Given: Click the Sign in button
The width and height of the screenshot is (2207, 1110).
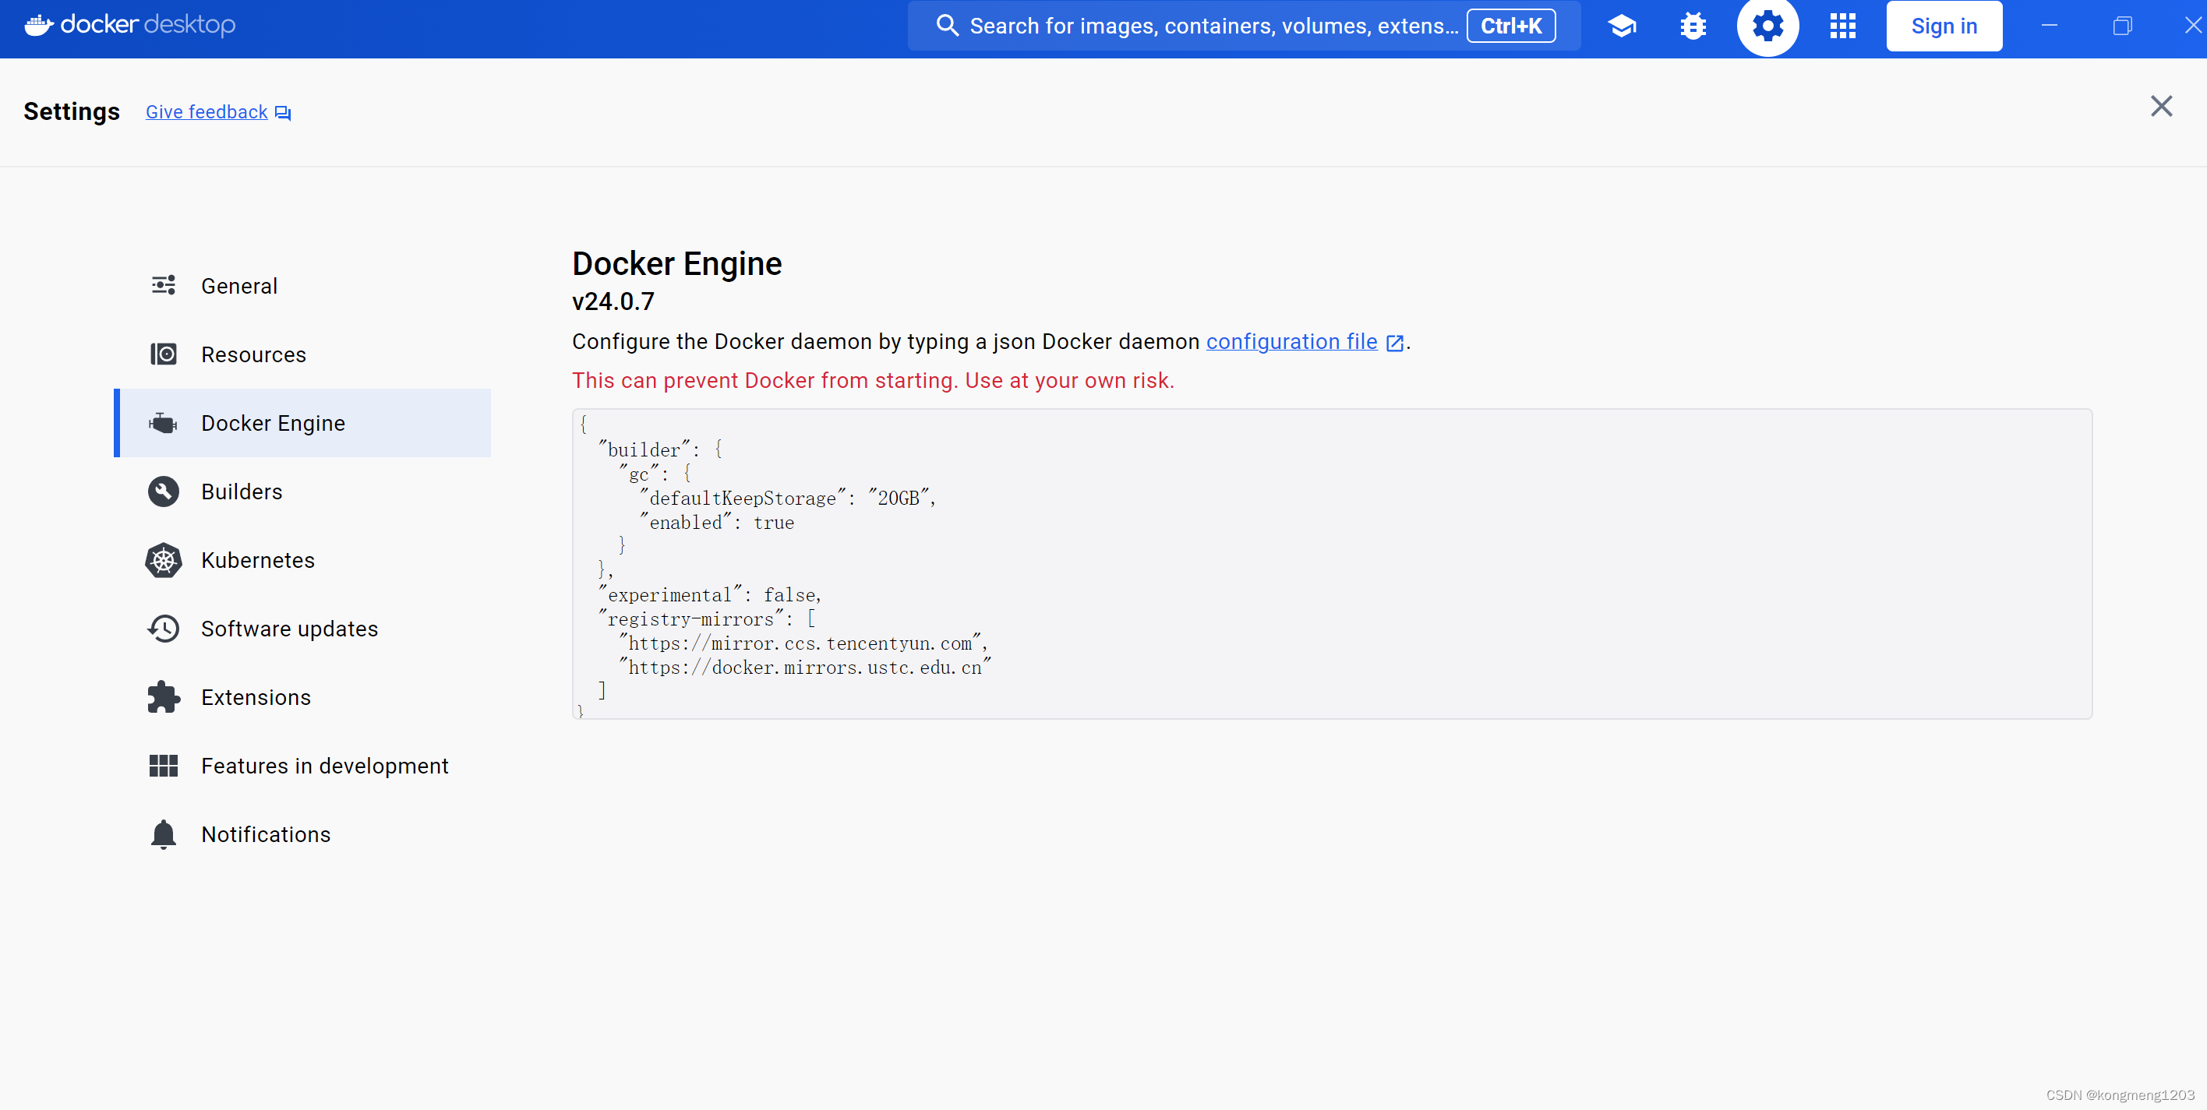Looking at the screenshot, I should coord(1943,26).
